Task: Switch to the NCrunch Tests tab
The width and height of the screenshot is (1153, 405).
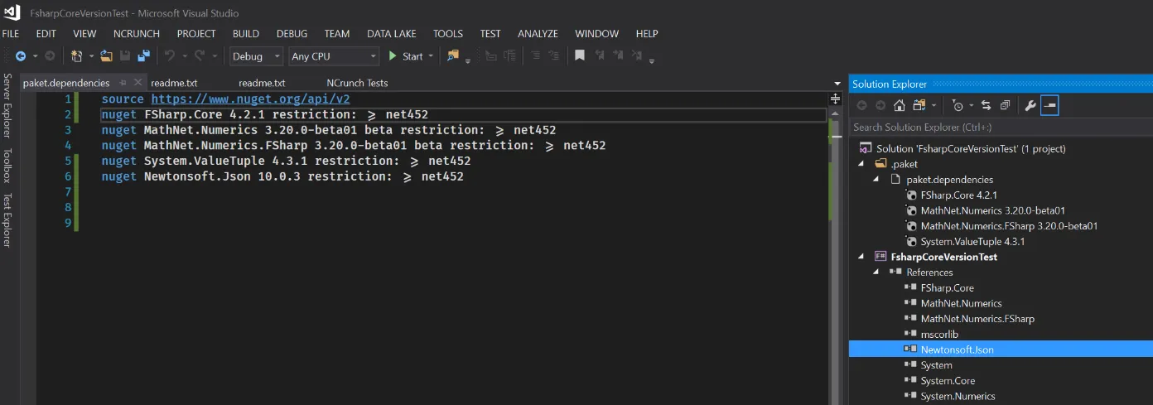Action: click(357, 83)
